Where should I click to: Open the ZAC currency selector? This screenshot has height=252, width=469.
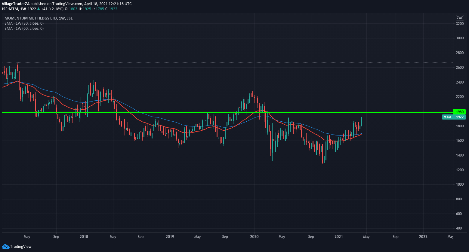(460, 18)
